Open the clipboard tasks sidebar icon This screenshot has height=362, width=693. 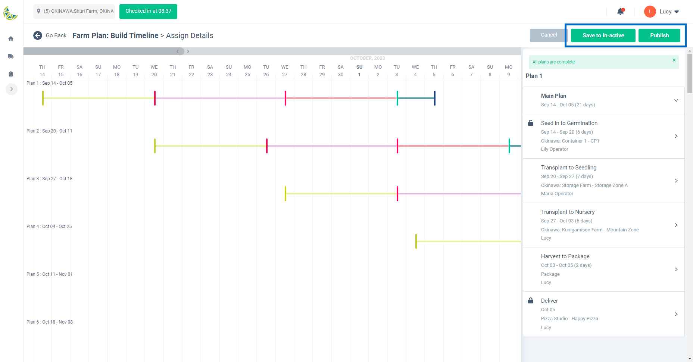(11, 74)
